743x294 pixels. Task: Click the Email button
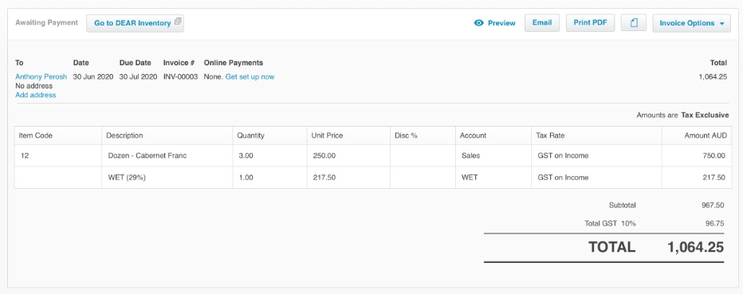coord(542,23)
